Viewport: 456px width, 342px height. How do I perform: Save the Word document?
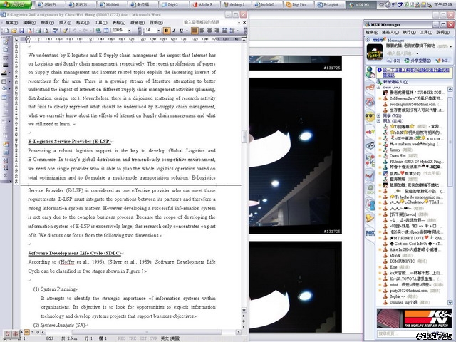[x=22, y=31]
